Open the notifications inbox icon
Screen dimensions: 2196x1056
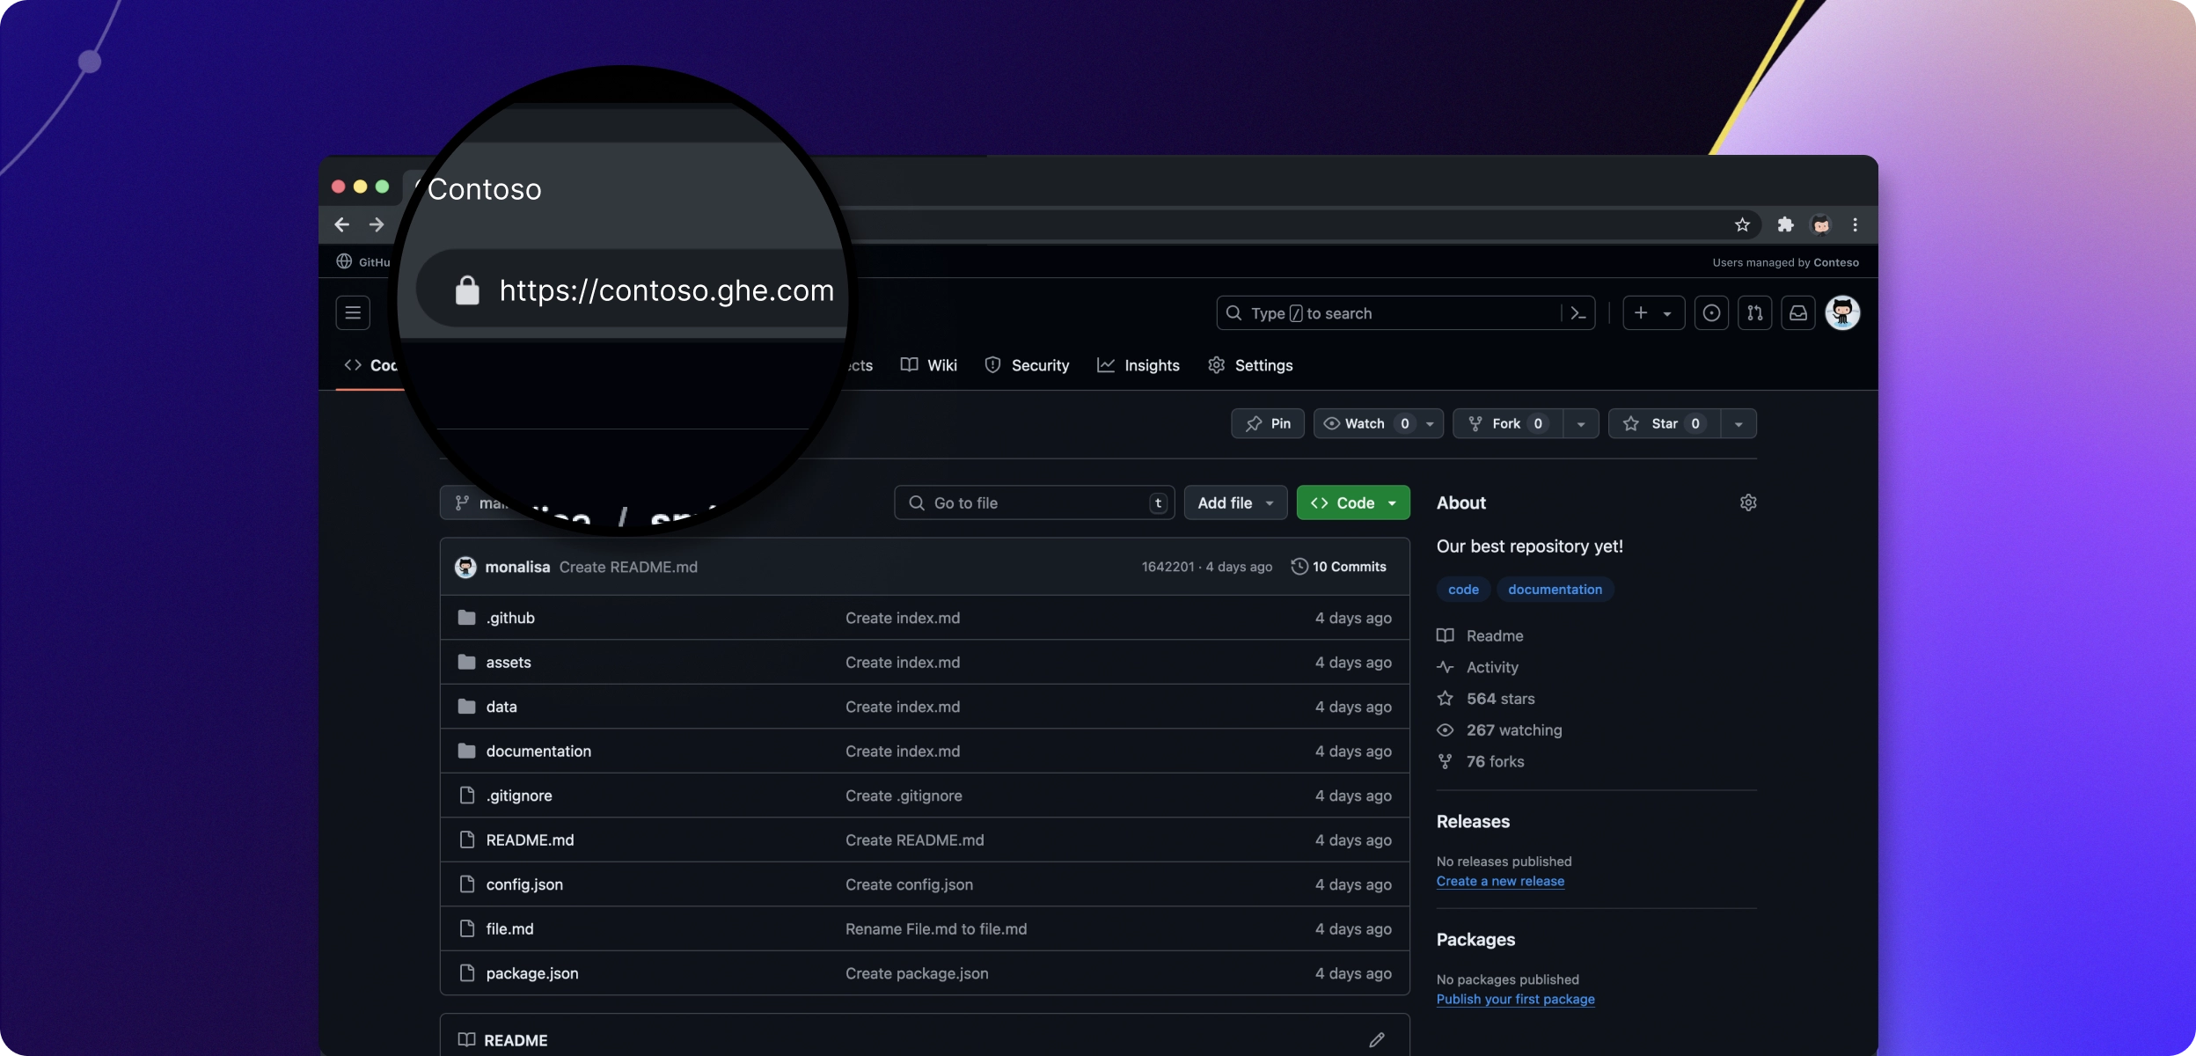[x=1798, y=313]
